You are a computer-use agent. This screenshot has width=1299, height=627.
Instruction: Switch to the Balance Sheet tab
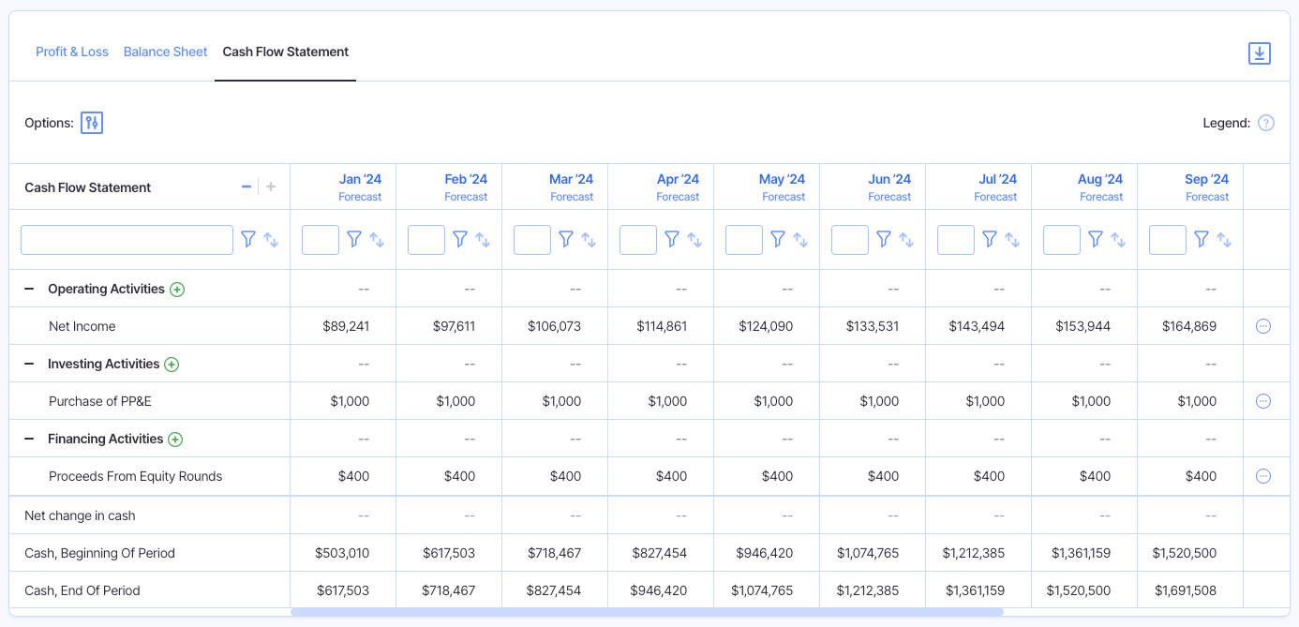tap(165, 52)
